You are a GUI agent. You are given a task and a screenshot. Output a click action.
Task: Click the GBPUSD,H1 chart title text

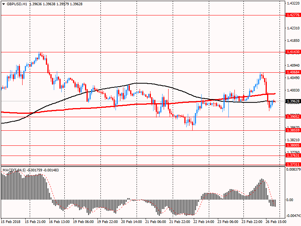(17, 4)
